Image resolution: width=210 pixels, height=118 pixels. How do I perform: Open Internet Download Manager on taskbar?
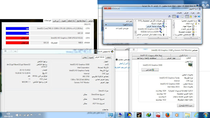coord(149,115)
